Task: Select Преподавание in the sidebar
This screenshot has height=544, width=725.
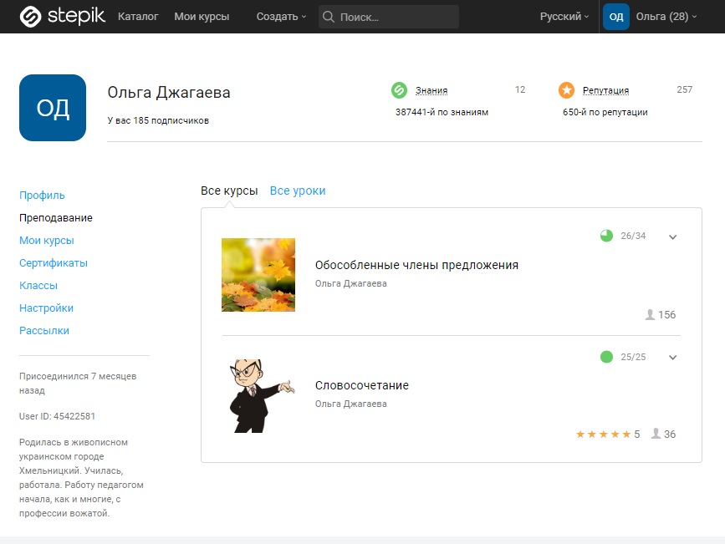Action: pos(56,218)
